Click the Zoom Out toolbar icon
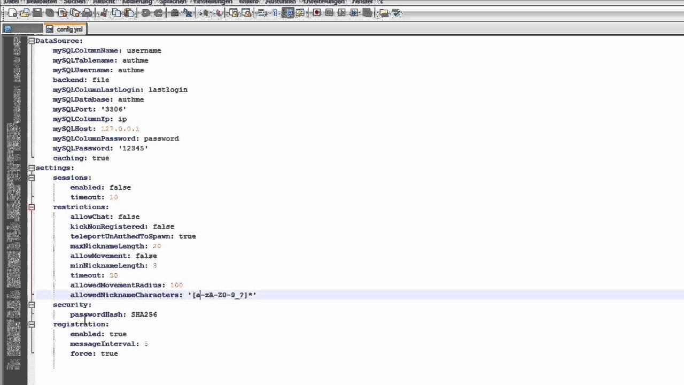 (x=218, y=13)
